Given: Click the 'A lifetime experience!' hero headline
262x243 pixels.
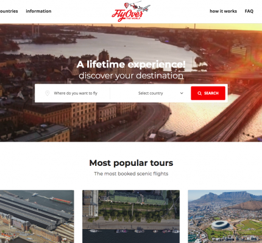Looking at the screenshot, I should 131,64.
